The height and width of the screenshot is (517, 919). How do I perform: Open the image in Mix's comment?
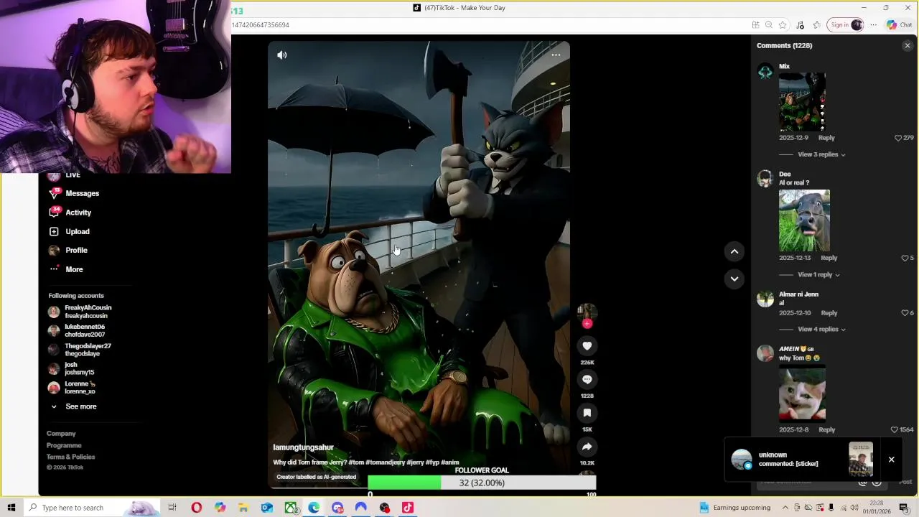pyautogui.click(x=802, y=102)
